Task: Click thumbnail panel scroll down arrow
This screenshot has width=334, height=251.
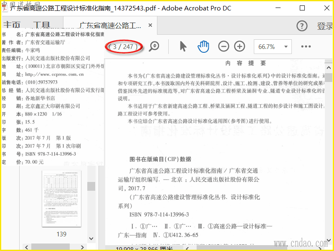Action: pyautogui.click(x=91, y=238)
